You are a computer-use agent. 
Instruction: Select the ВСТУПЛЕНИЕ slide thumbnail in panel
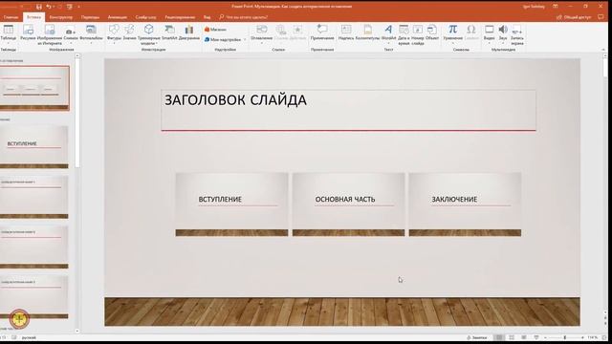(x=34, y=146)
